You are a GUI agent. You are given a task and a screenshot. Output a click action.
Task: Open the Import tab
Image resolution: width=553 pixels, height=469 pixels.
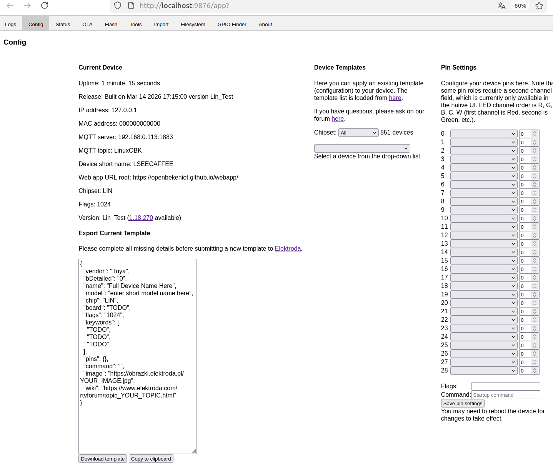click(161, 24)
